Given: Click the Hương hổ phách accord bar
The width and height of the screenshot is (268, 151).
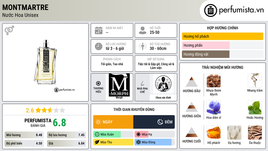Looking at the screenshot, I should click(x=222, y=36).
